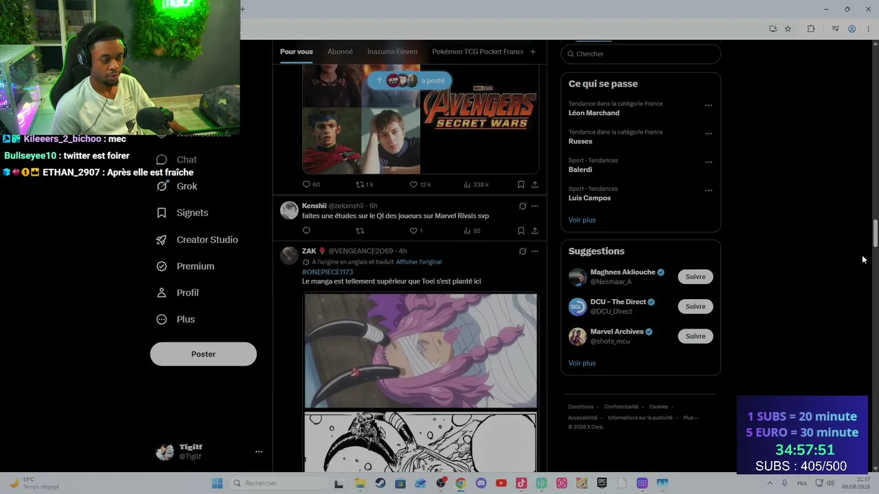Open the Léon Marchand trend

[641, 108]
